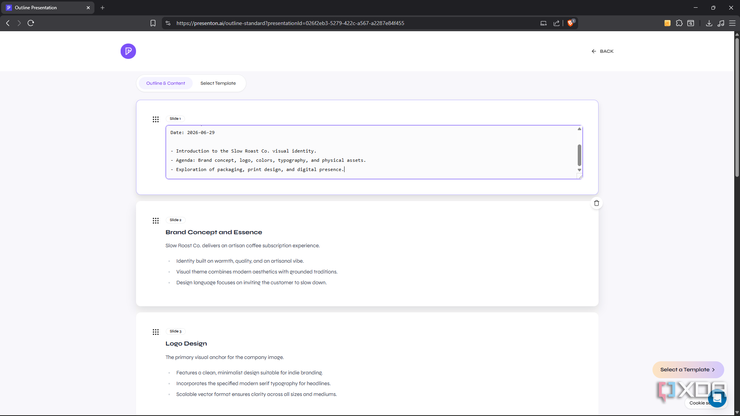Click the textarea scroll up arrow
This screenshot has height=416, width=740.
pos(579,129)
